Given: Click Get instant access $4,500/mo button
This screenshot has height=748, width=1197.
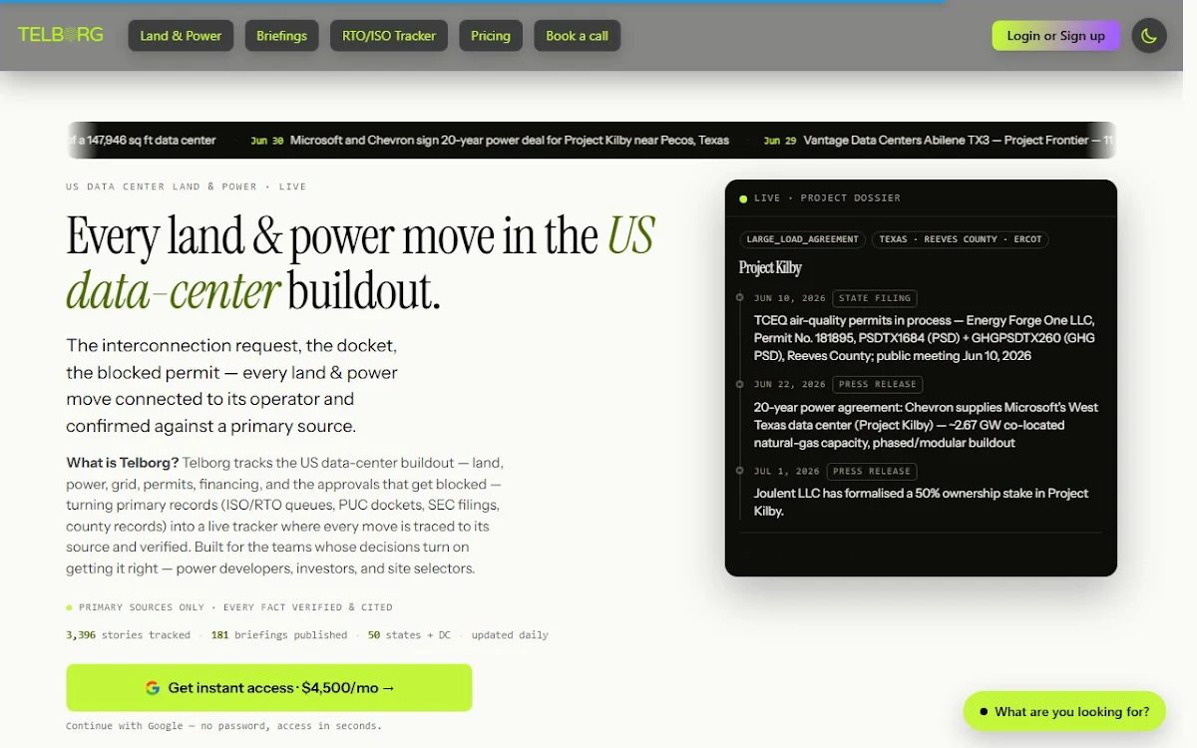Looking at the screenshot, I should tap(269, 687).
